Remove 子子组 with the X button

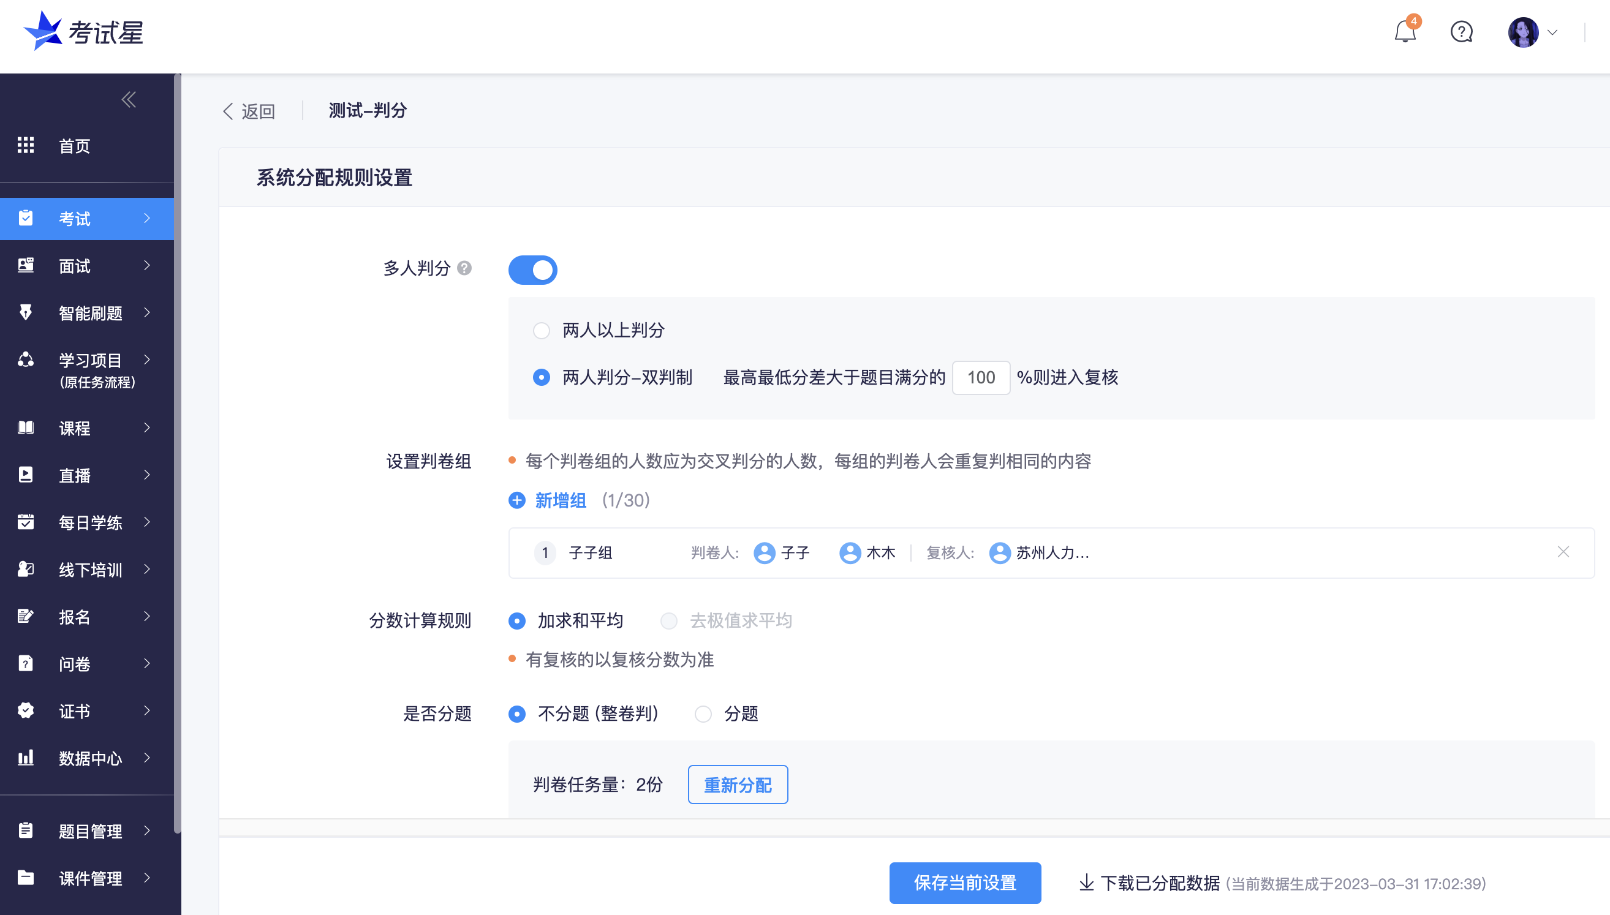pyautogui.click(x=1563, y=552)
